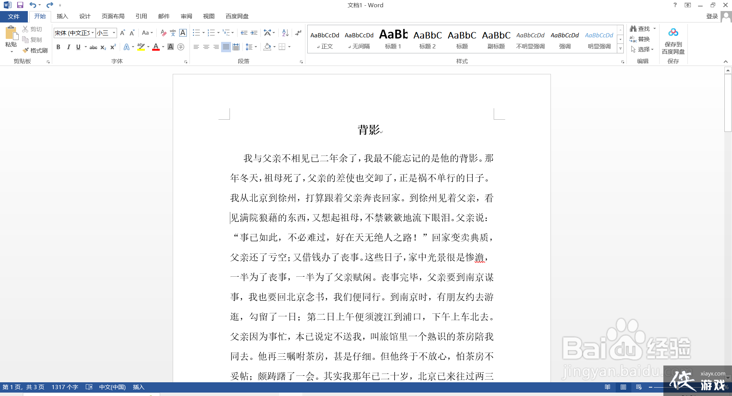Open the 文件 (File) tab

[14, 16]
